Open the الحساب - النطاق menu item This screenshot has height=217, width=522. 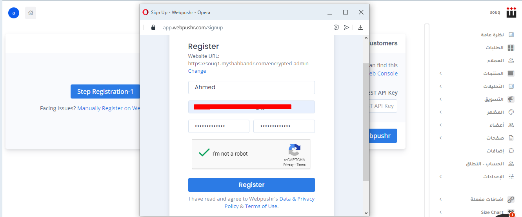pos(484,164)
